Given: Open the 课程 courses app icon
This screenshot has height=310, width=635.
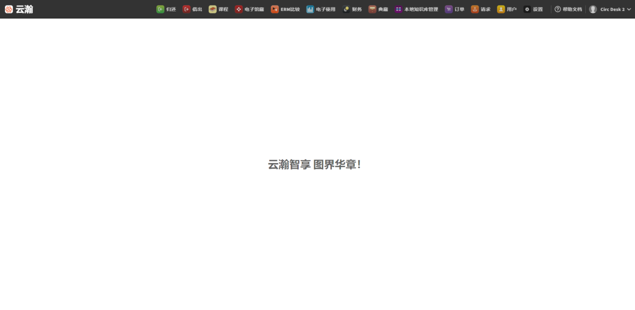Looking at the screenshot, I should click(x=213, y=9).
